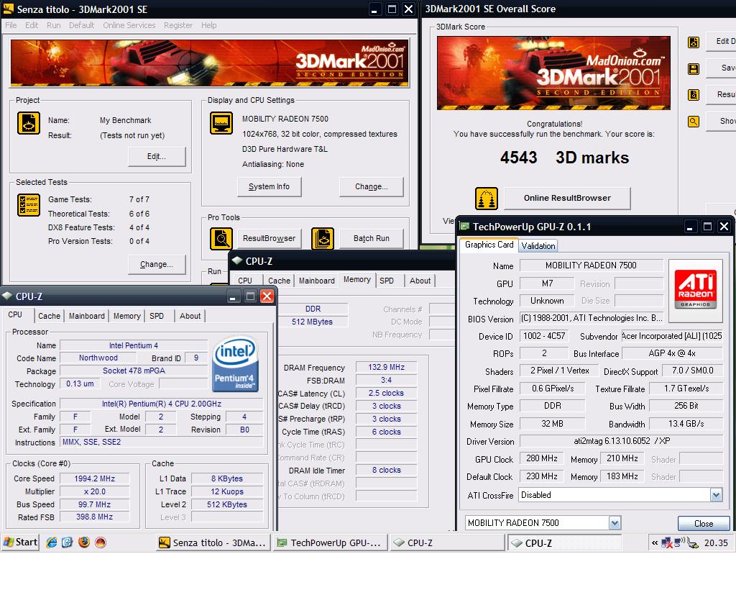Open the Run menu in 3DMark2001
The width and height of the screenshot is (736, 590).
coord(53,25)
